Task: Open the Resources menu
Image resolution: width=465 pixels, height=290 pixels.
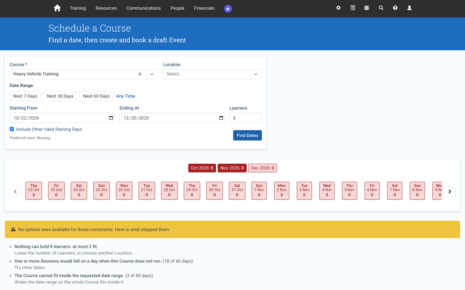Action: pyautogui.click(x=106, y=8)
